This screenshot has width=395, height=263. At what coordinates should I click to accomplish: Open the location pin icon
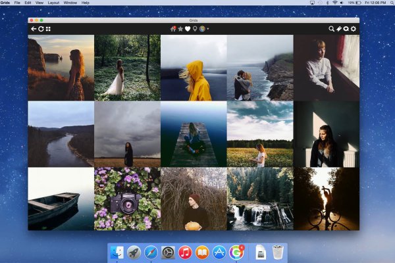pyautogui.click(x=195, y=29)
